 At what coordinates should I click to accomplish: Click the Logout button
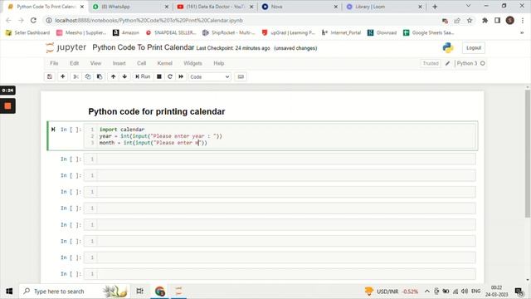(x=474, y=48)
